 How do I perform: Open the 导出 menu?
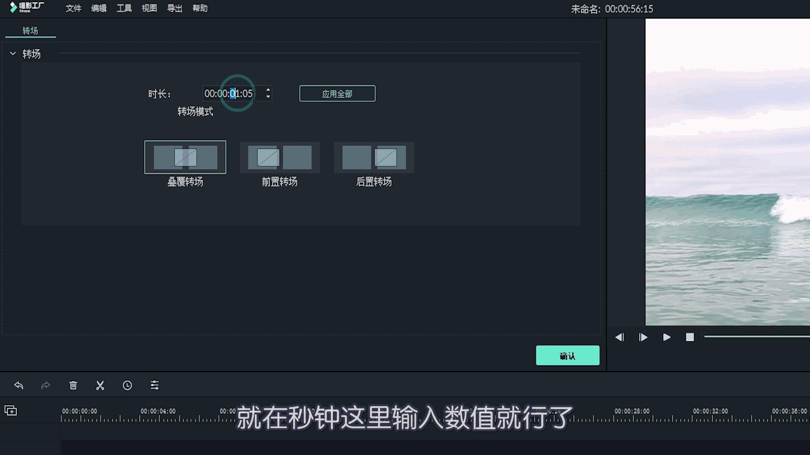pos(174,8)
